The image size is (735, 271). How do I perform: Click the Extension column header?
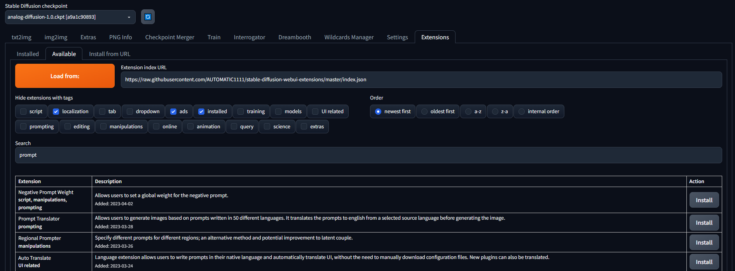30,182
